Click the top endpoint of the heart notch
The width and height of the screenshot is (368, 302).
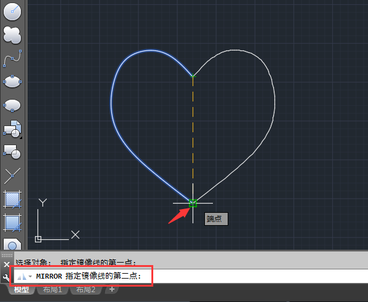(193, 76)
